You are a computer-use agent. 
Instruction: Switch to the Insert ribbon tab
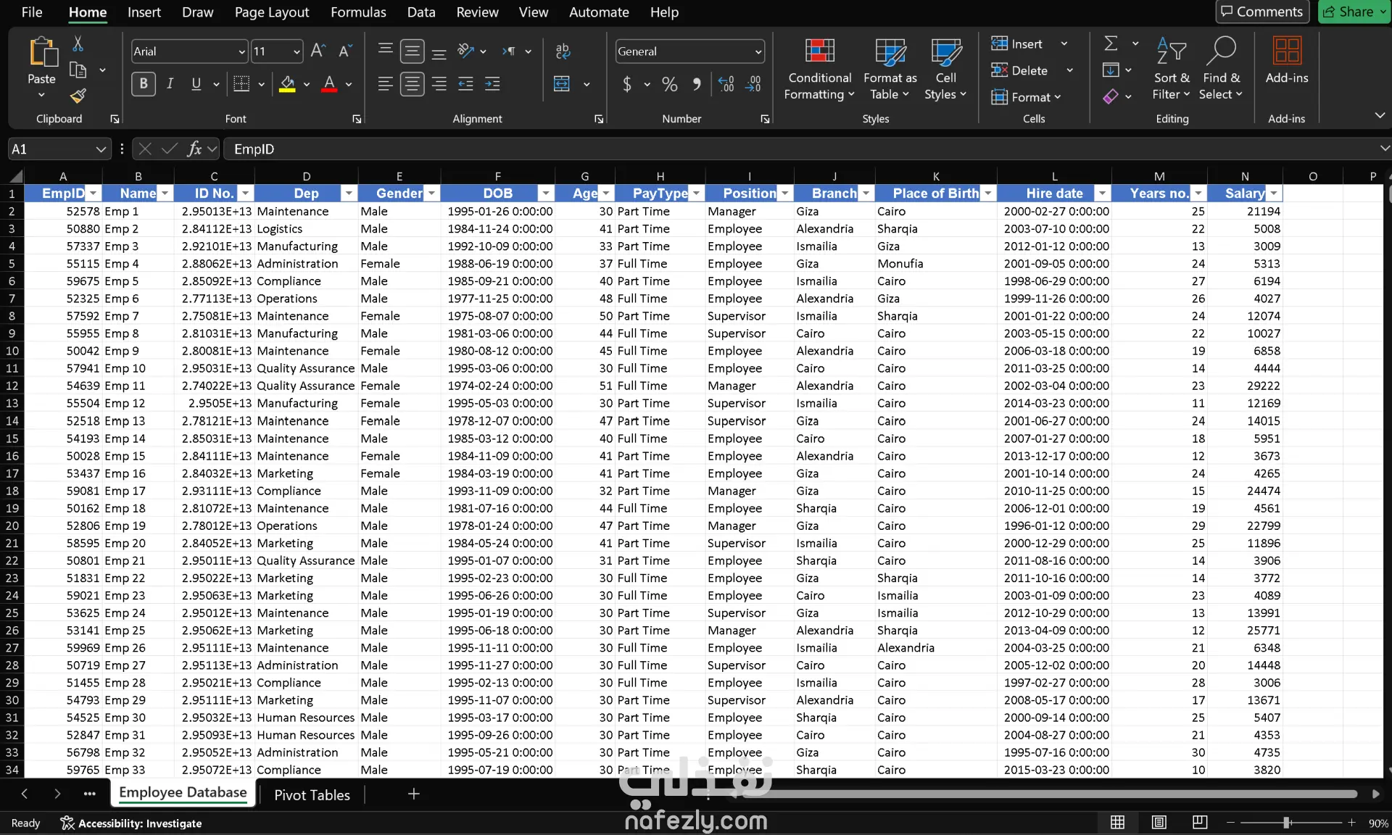coord(144,12)
